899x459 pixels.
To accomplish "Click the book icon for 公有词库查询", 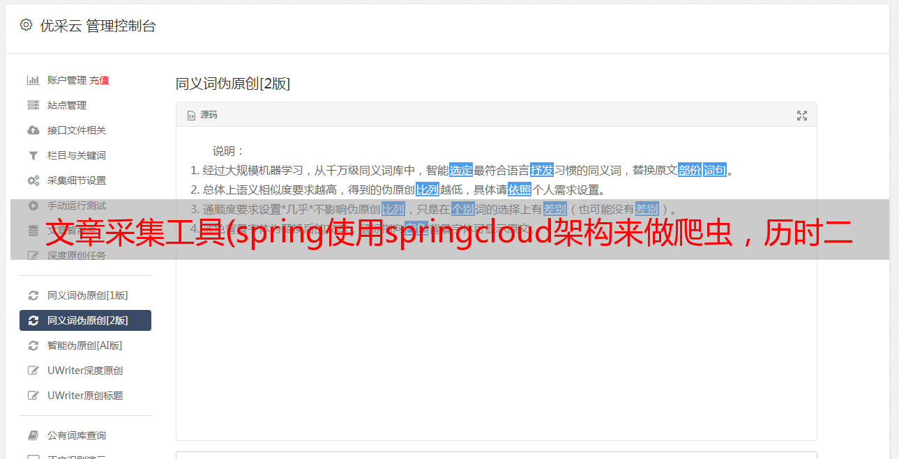I will click(x=33, y=435).
